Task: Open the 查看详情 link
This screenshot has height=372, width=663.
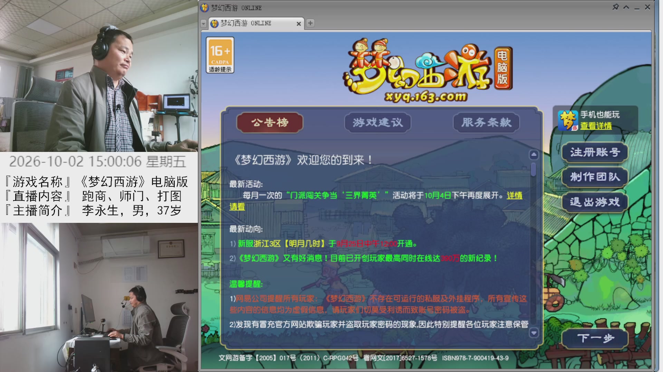Action: click(x=596, y=126)
